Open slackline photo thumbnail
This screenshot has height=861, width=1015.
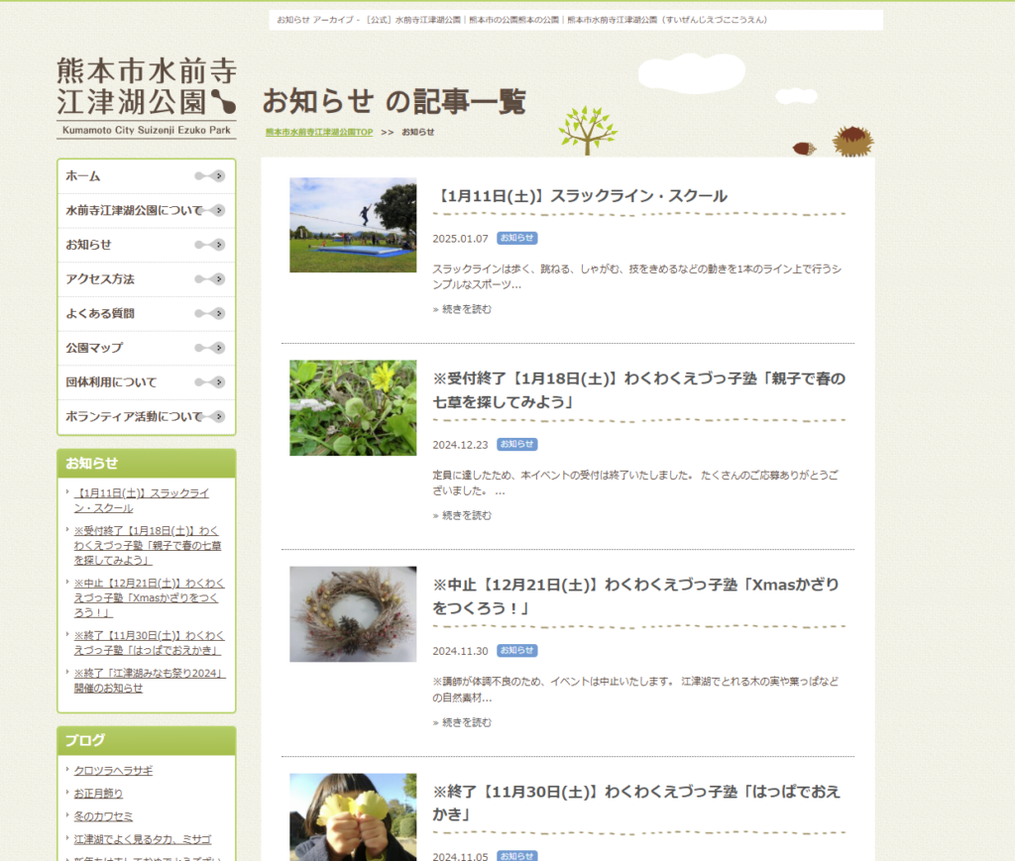tap(353, 225)
